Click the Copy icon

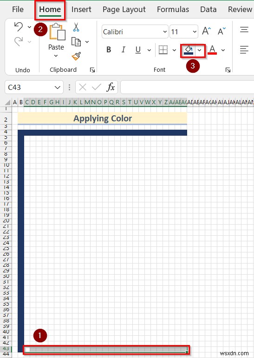76,42
